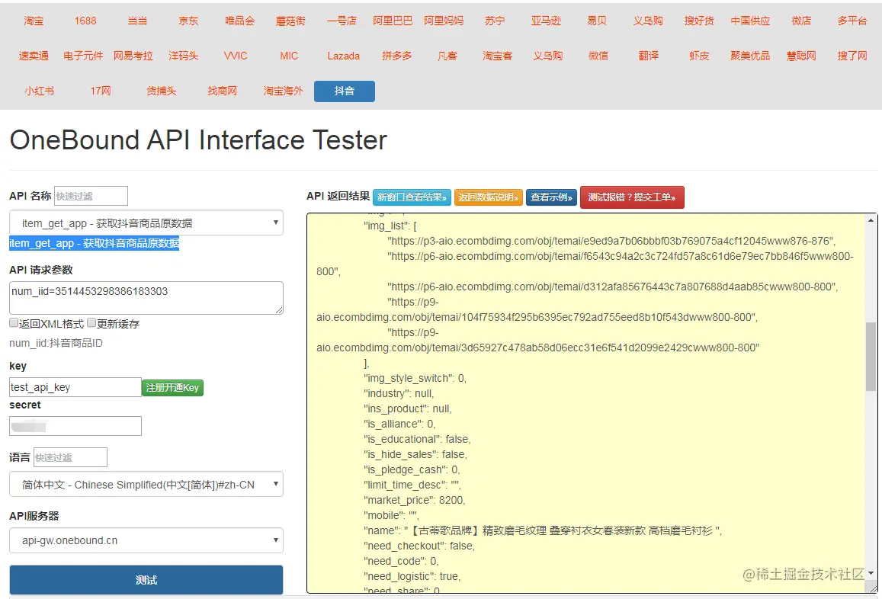Focus the num_iid request parameters textarea

146,297
